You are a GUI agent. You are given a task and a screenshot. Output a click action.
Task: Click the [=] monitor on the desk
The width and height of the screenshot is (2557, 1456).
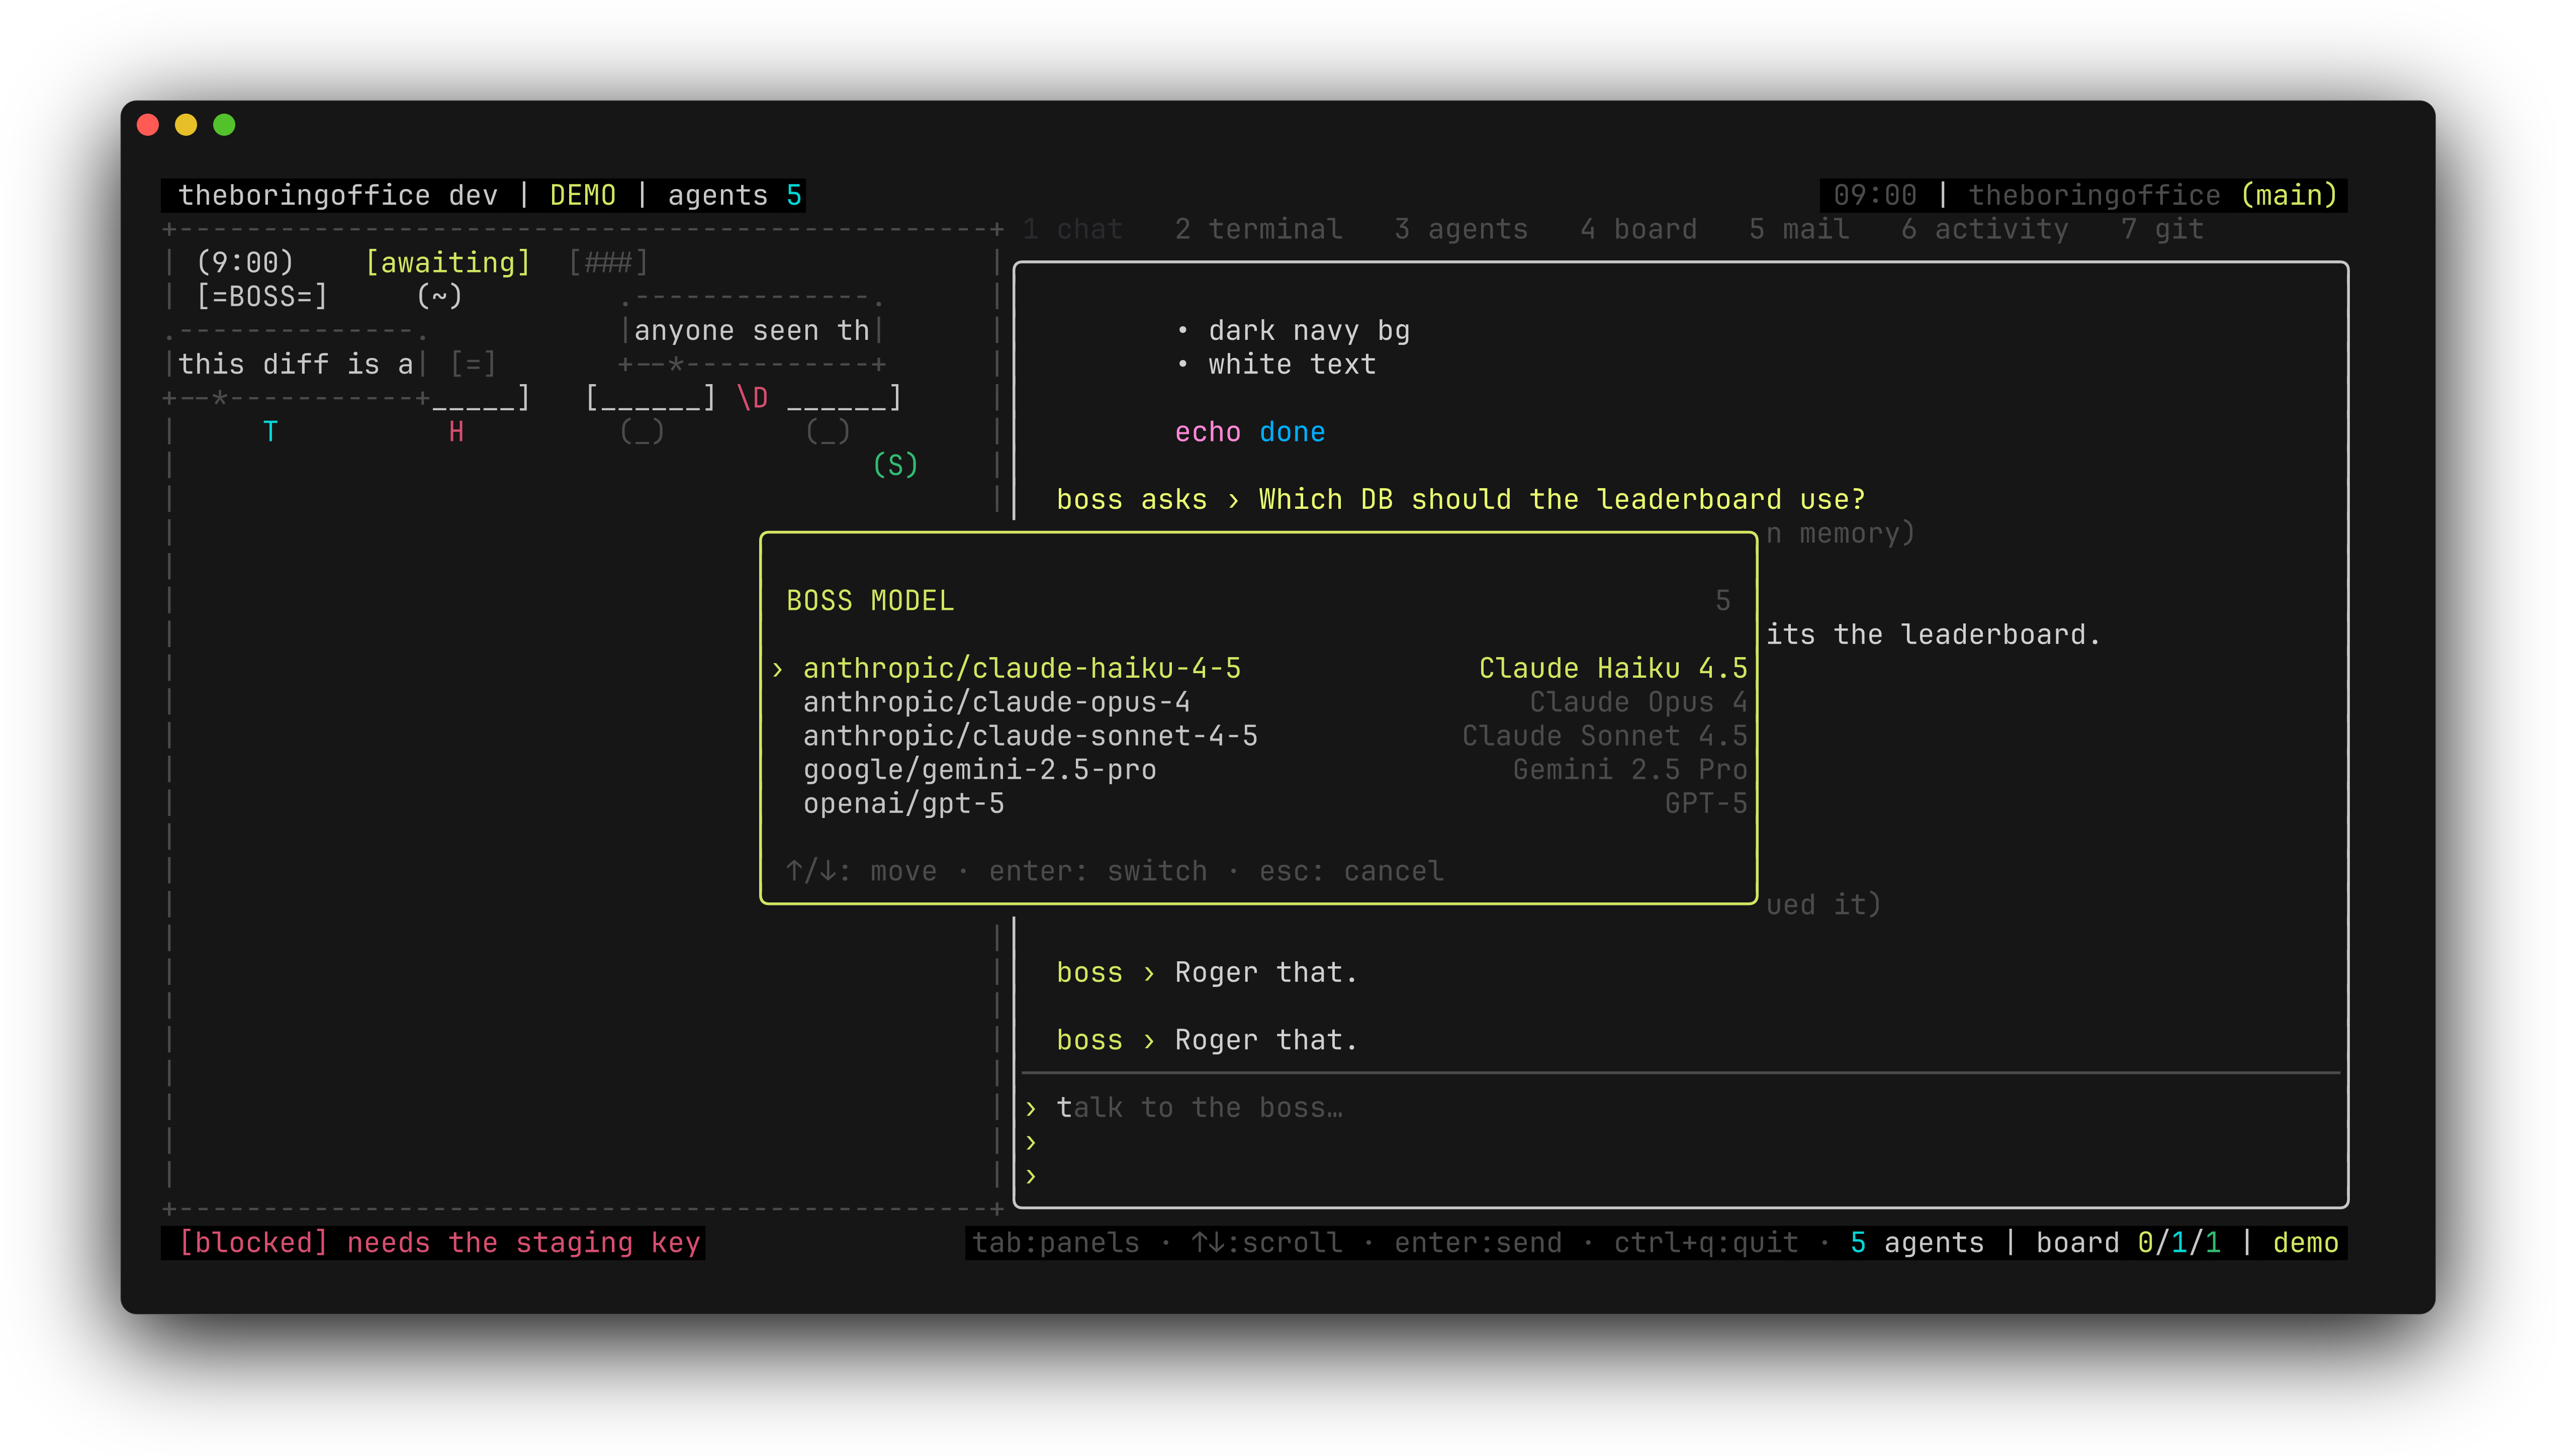coord(472,365)
